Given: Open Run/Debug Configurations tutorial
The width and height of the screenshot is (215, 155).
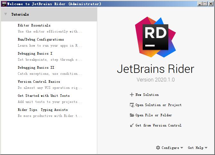Looking at the screenshot, I should coord(41,39).
